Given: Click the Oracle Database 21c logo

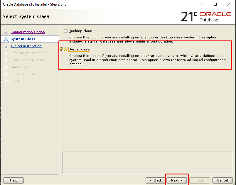Looking at the screenshot, I should coord(206,16).
